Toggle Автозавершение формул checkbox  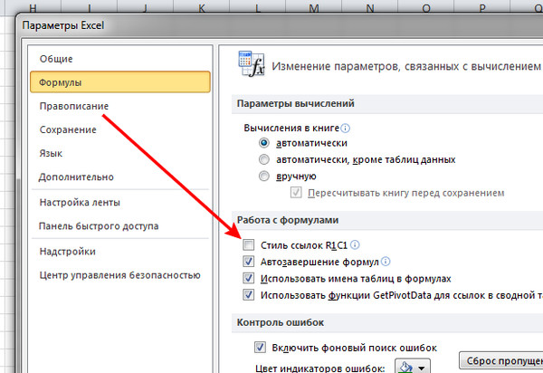(x=248, y=262)
